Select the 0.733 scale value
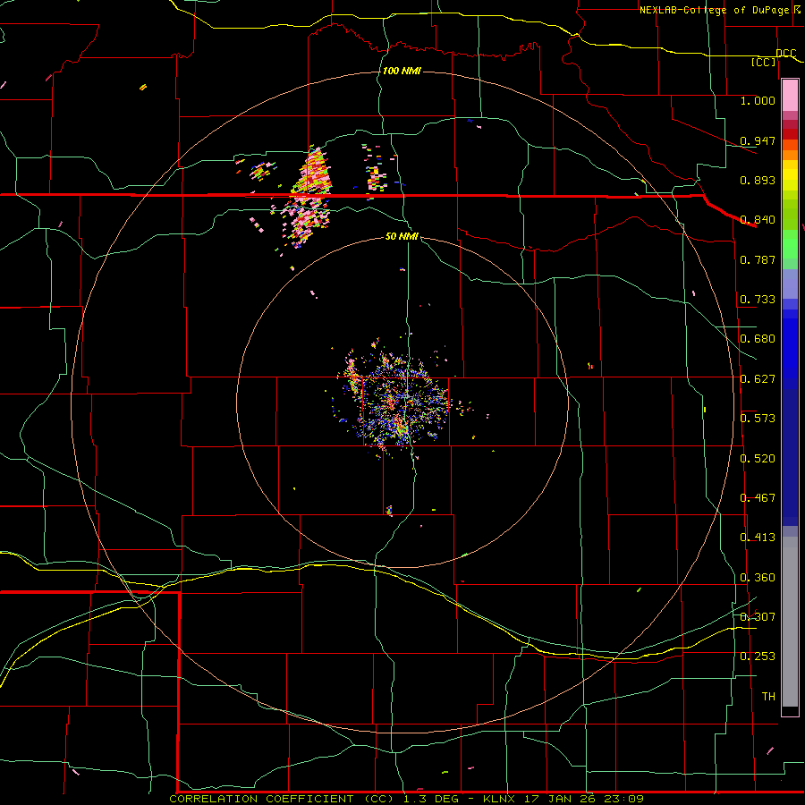The height and width of the screenshot is (805, 805). tap(758, 299)
